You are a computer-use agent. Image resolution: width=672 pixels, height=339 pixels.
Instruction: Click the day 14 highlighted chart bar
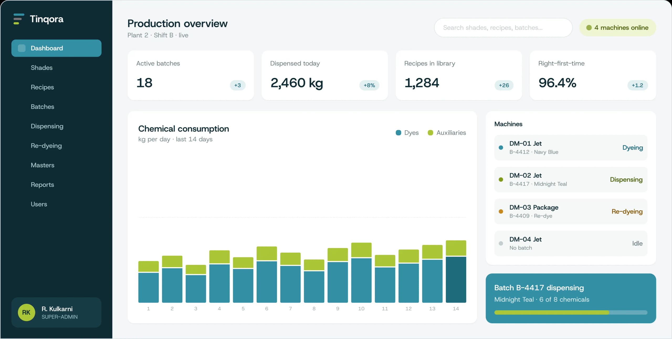(x=456, y=272)
